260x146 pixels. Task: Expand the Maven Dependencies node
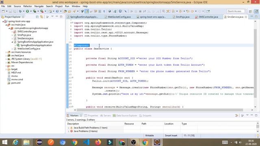tap(6, 62)
